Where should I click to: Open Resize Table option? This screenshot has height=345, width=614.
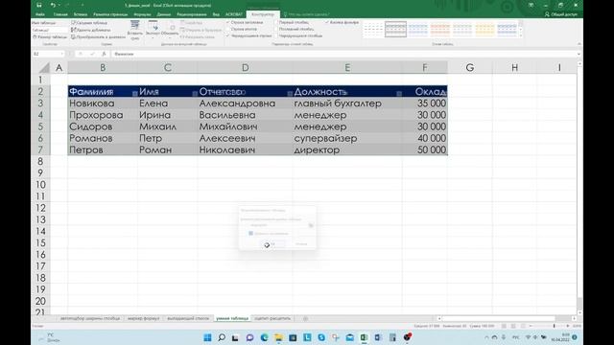[x=50, y=36]
